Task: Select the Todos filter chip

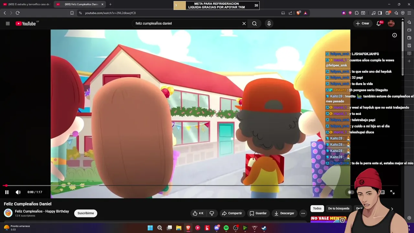Action: click(317, 209)
